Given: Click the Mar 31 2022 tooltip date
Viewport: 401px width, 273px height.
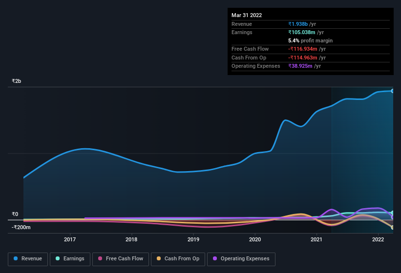Looking at the screenshot, I should pos(247,15).
